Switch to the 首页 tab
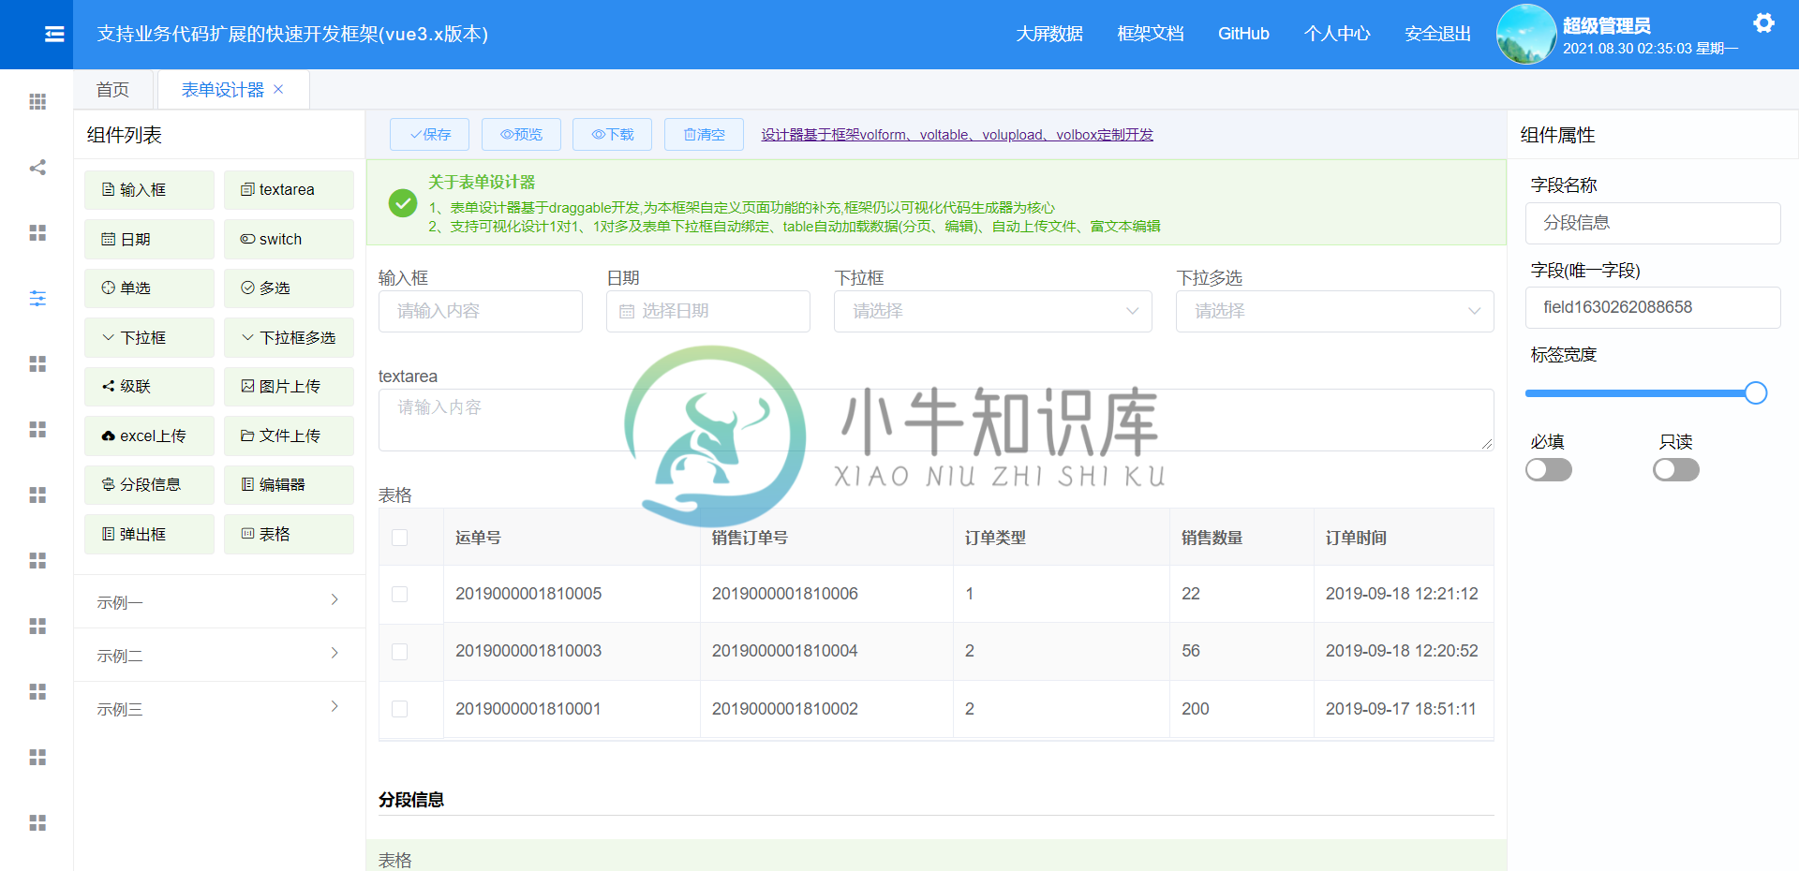The image size is (1799, 871). click(x=113, y=90)
